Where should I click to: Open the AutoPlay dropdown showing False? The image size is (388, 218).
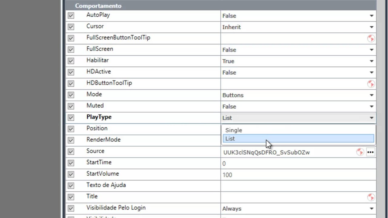coord(298,16)
